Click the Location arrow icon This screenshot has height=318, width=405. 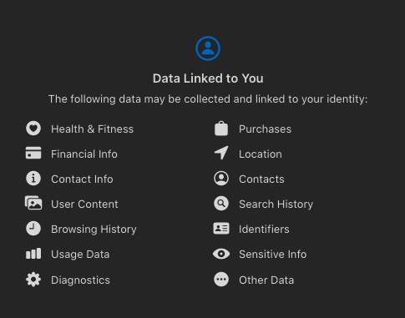(x=221, y=153)
